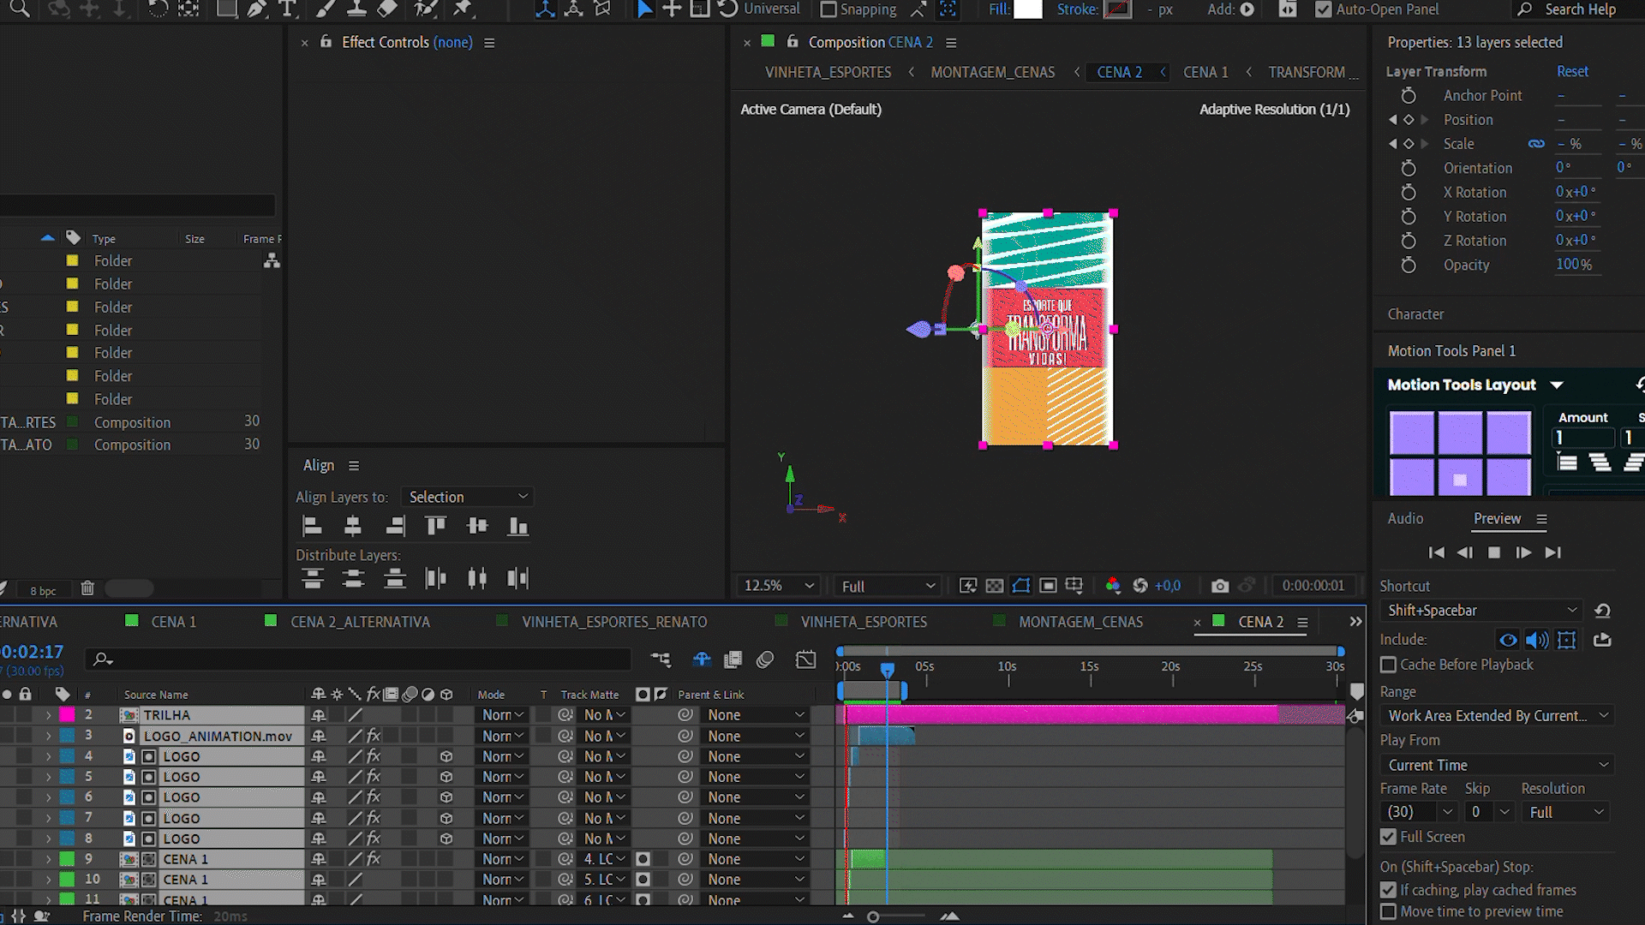Image resolution: width=1645 pixels, height=925 pixels.
Task: Click align top edges icon
Action: click(x=436, y=526)
